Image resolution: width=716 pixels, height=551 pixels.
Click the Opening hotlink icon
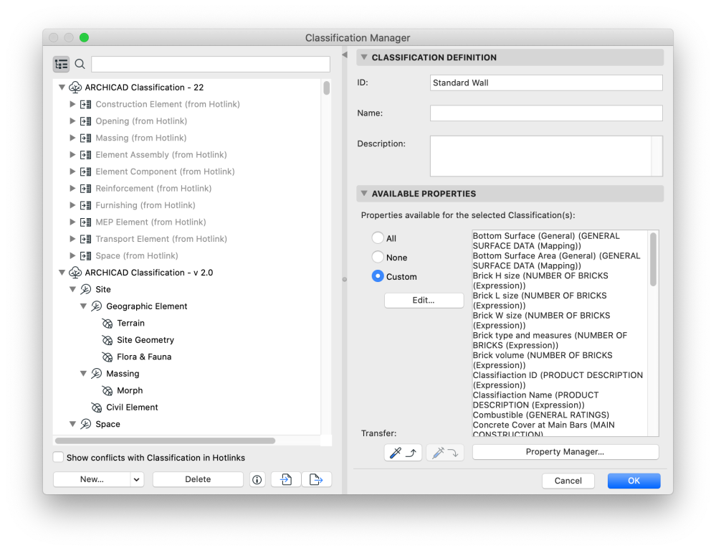click(85, 121)
